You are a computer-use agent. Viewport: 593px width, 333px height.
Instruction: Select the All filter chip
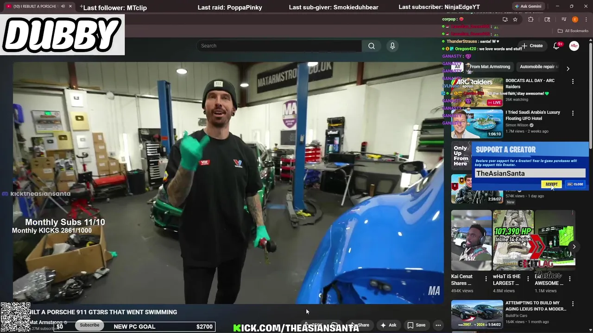(x=457, y=67)
